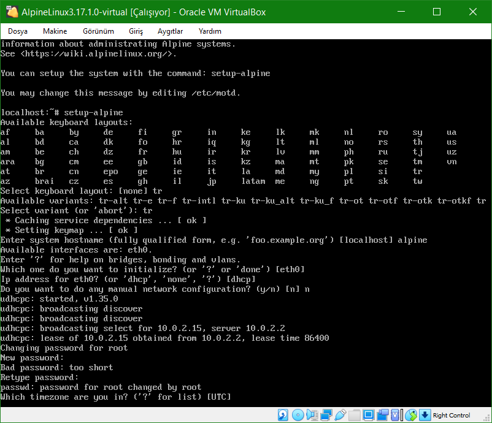Click the '[UTC]' timezone prompt default
The width and height of the screenshot is (492, 423).
click(219, 397)
